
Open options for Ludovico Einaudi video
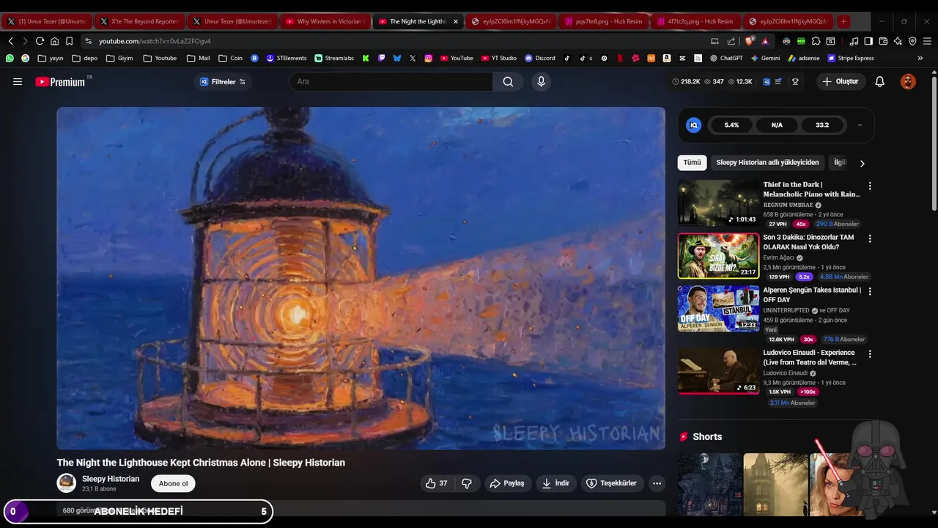[870, 353]
